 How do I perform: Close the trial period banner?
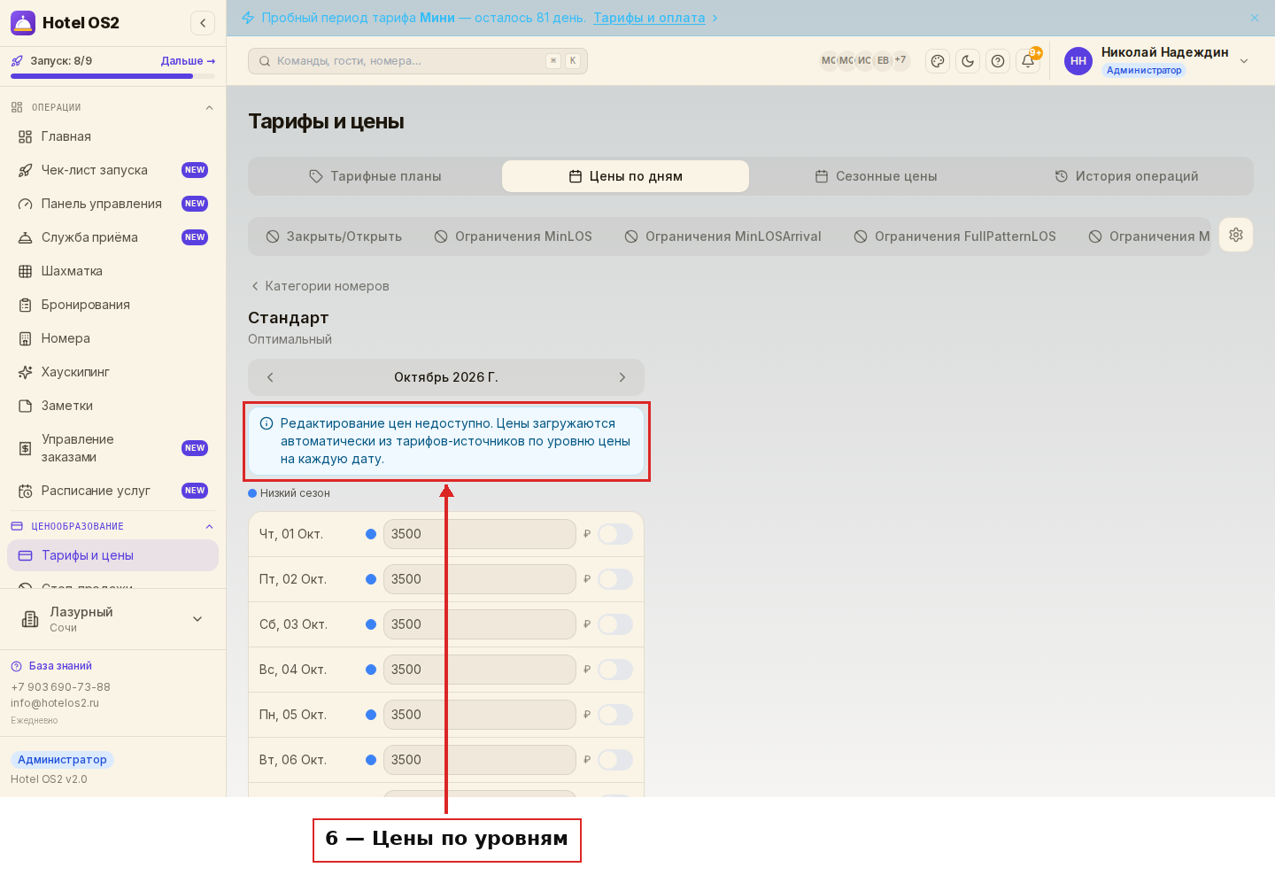click(1255, 18)
